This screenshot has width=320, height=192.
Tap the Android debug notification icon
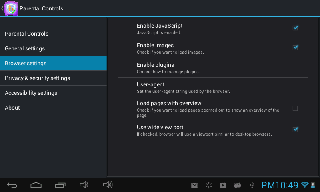pos(238,185)
